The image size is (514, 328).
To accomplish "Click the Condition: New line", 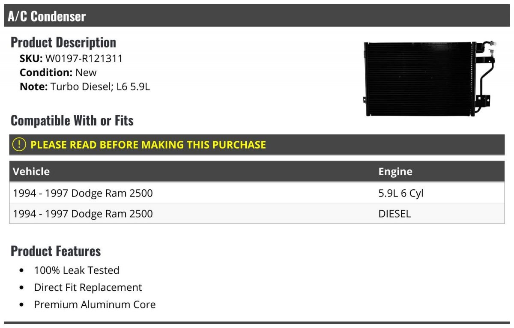I will (58, 72).
